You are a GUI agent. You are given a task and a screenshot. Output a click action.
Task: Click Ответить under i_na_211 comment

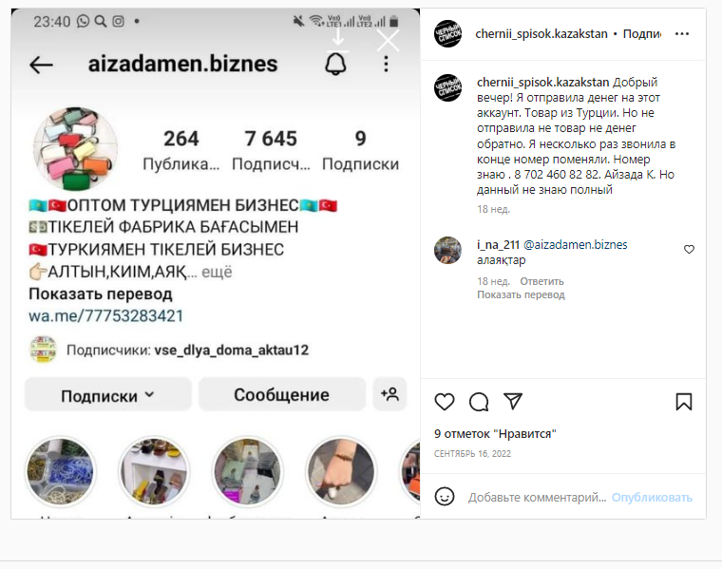(541, 281)
